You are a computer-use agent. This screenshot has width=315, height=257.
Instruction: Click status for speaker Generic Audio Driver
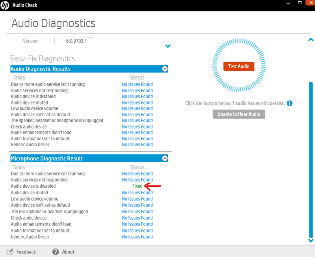[137, 145]
